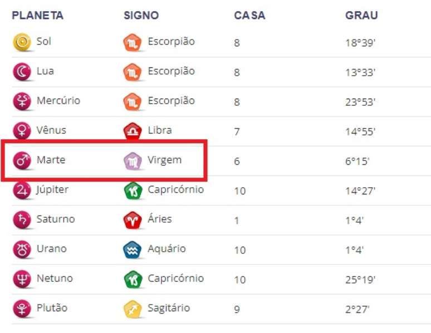Click the GRAU column header
This screenshot has width=431, height=333.
click(361, 16)
